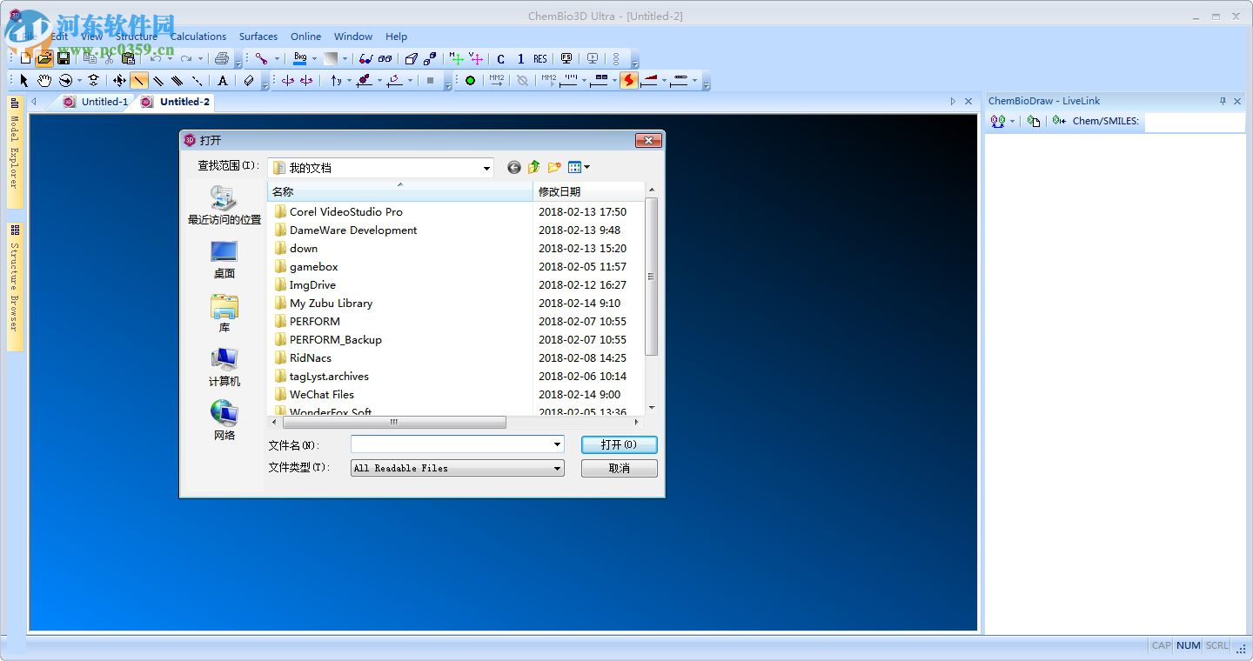Expand the display mode ball-and-stick dropdown arrow
1253x661 pixels.
click(x=277, y=58)
